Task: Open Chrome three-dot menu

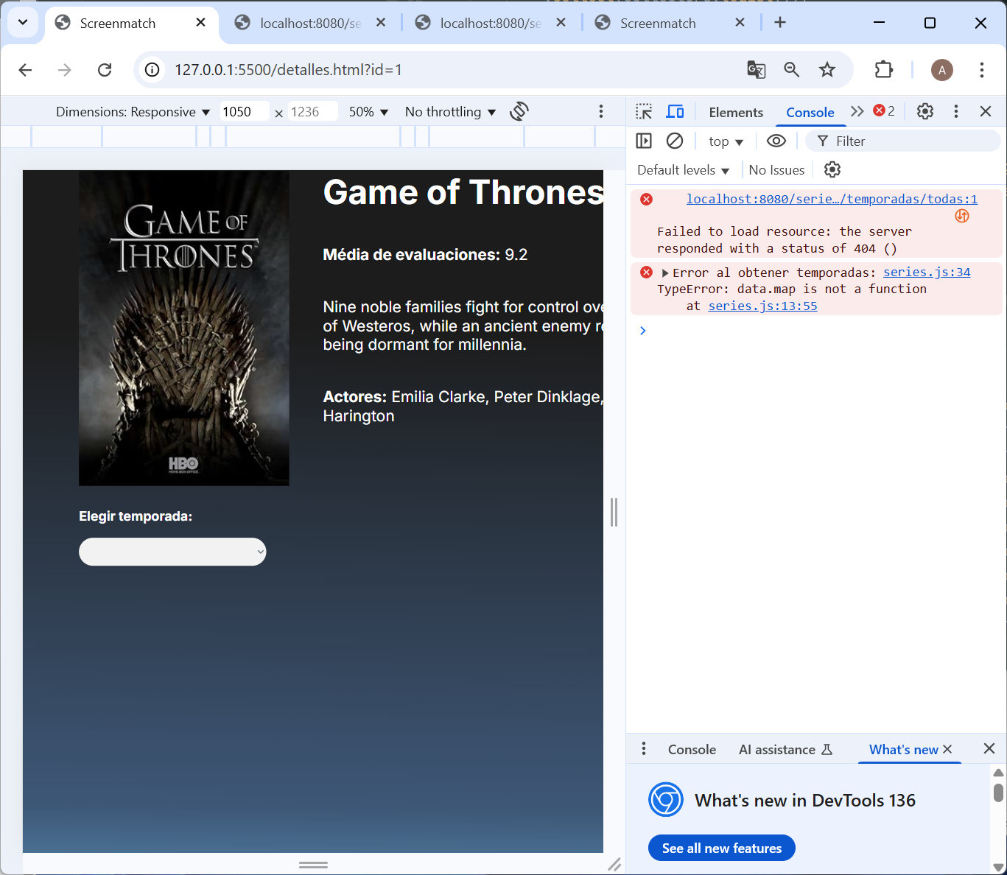Action: click(982, 70)
